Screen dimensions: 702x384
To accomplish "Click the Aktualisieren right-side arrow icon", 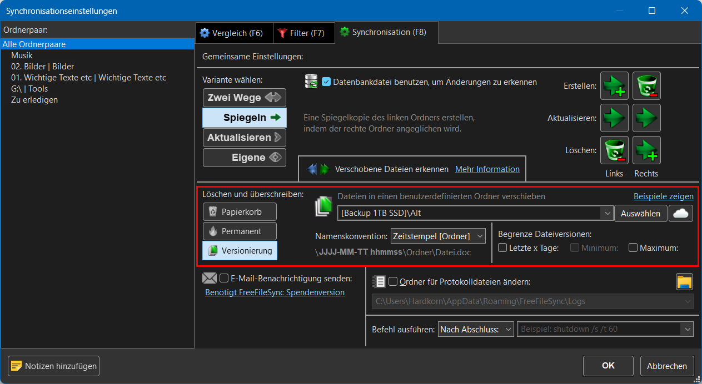I will tap(646, 118).
